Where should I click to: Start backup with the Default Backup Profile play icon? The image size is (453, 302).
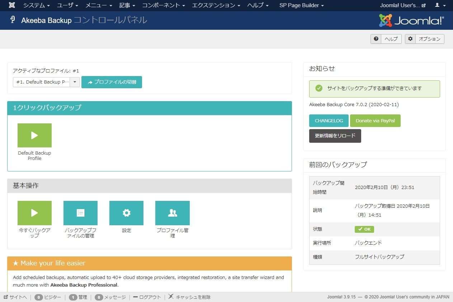[34, 135]
